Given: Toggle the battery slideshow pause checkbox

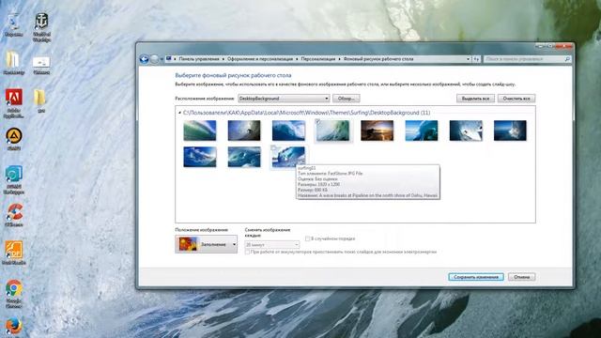Looking at the screenshot, I should coord(247,252).
